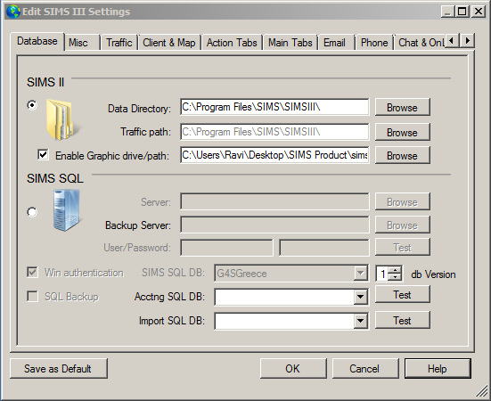Open the SIMS SQL DB dropdown
The width and height of the screenshot is (491, 401).
coord(360,274)
